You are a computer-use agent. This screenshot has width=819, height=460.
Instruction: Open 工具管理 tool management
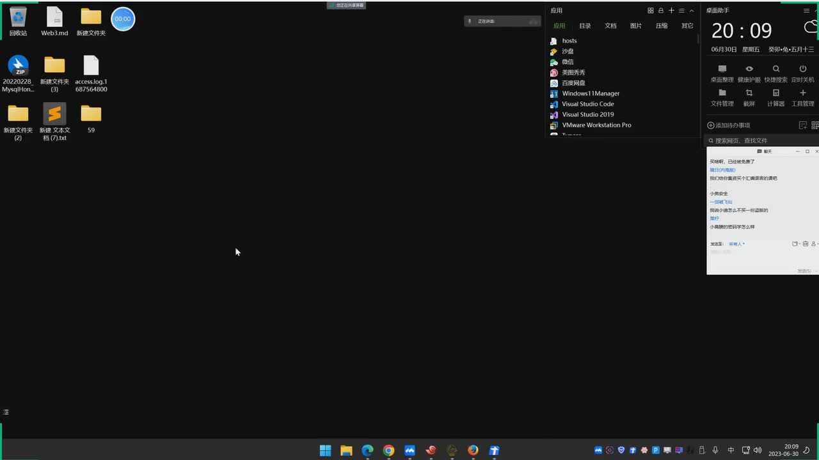point(803,98)
